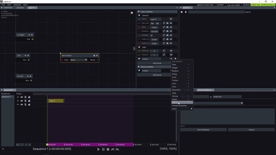Toggle visibility of the third track
The height and width of the screenshot is (155, 276).
pos(22,105)
